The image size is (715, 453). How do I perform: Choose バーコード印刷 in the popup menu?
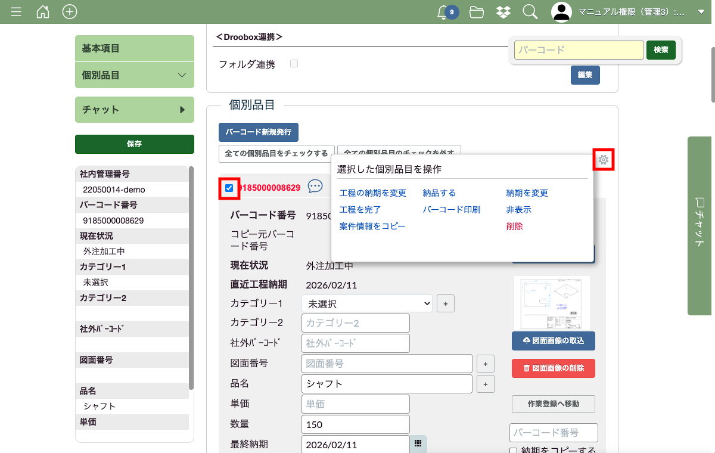(x=451, y=210)
